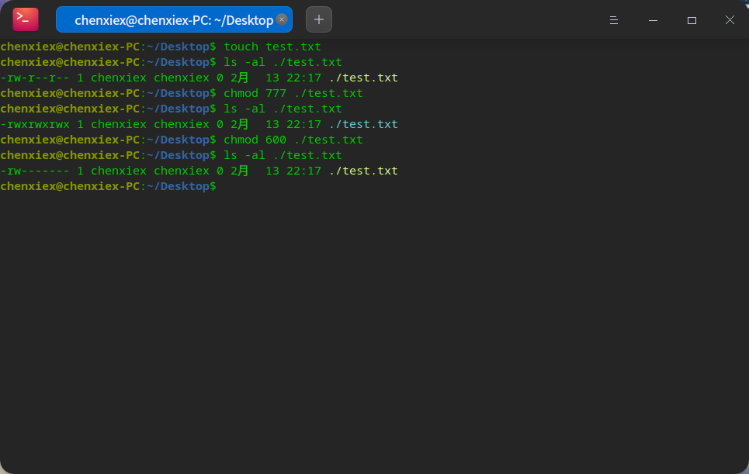Click the cyan-colored test.txt filename
749x474 pixels.
click(370, 124)
